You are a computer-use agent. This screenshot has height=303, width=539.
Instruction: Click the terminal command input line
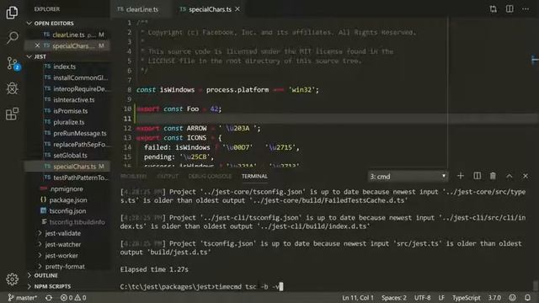click(201, 286)
